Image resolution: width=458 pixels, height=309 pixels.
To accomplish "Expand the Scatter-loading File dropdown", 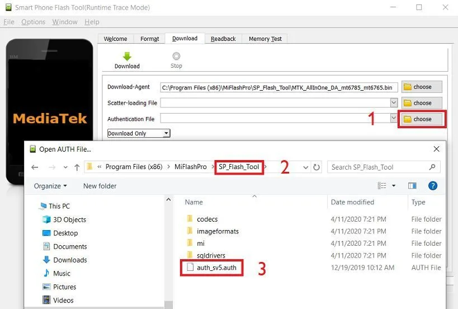I will click(394, 102).
